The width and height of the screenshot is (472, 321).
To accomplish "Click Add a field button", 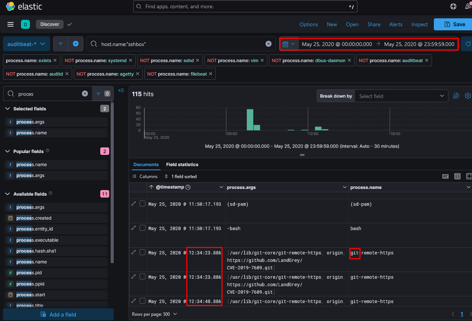I will tap(58, 314).
